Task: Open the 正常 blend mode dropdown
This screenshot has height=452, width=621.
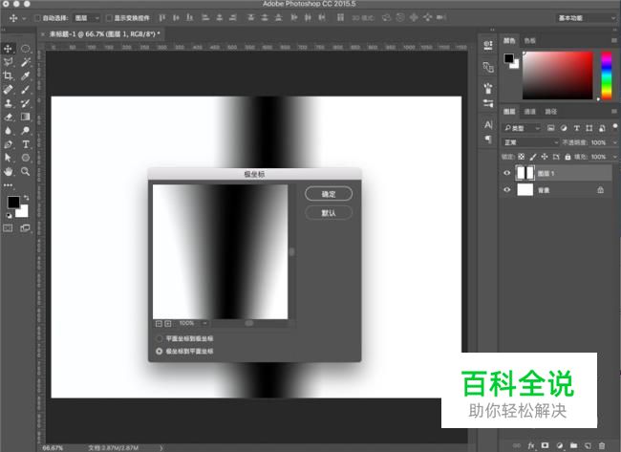Action: 531,141
